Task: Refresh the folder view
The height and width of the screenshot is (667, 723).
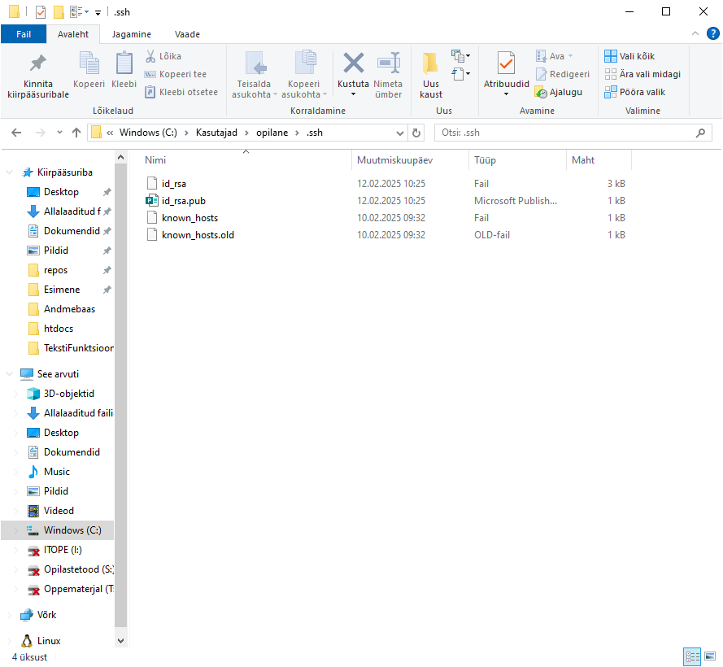Action: point(416,133)
